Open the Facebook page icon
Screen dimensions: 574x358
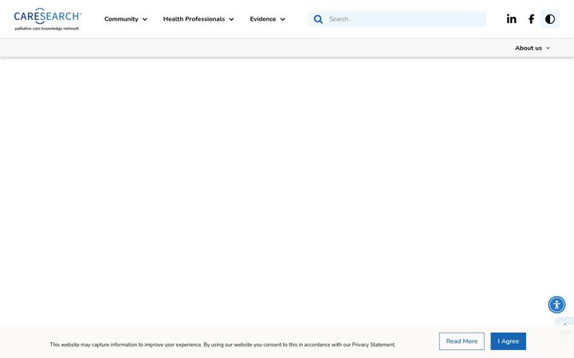531,19
